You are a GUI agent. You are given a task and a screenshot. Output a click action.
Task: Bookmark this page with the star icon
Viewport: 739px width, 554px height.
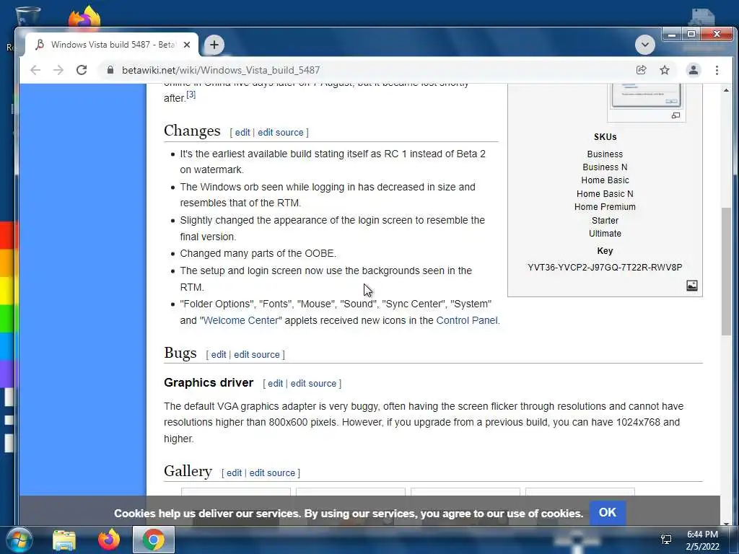click(665, 70)
